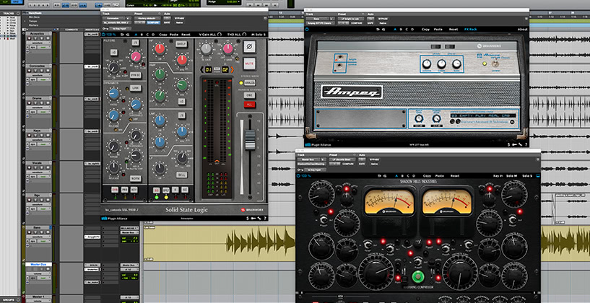590x303 pixels.
Task: Select previous channel arrow on SSL console
Action: [x=201, y=69]
